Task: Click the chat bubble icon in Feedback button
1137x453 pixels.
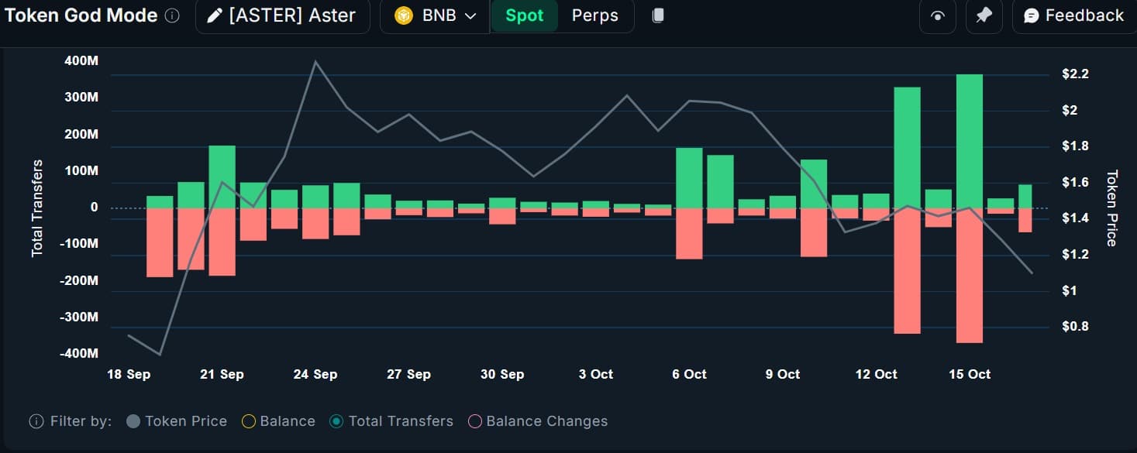Action: pyautogui.click(x=1030, y=15)
